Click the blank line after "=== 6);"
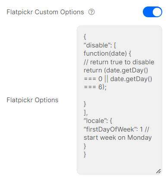The image size is (167, 179). click(120, 96)
